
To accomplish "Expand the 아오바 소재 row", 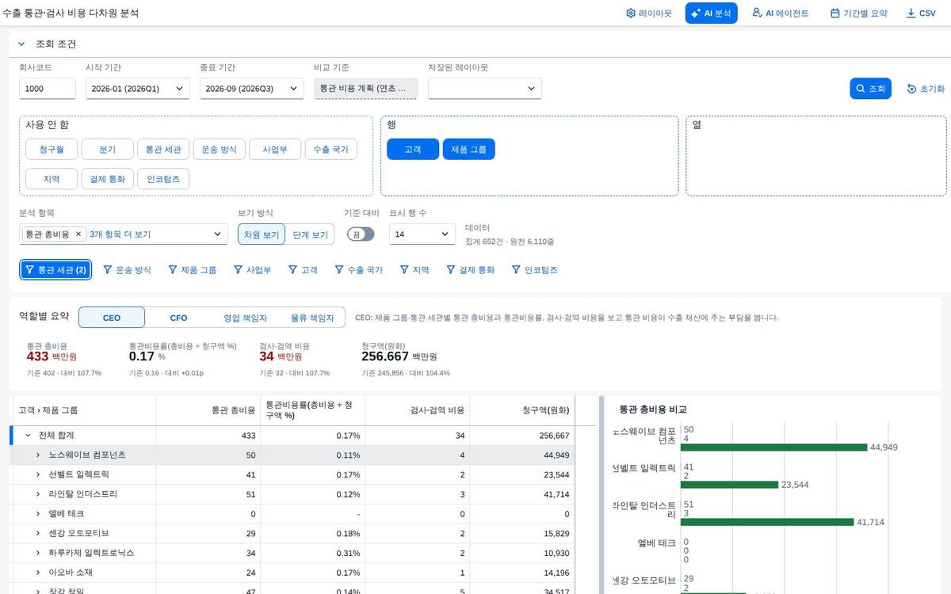I will [x=37, y=572].
